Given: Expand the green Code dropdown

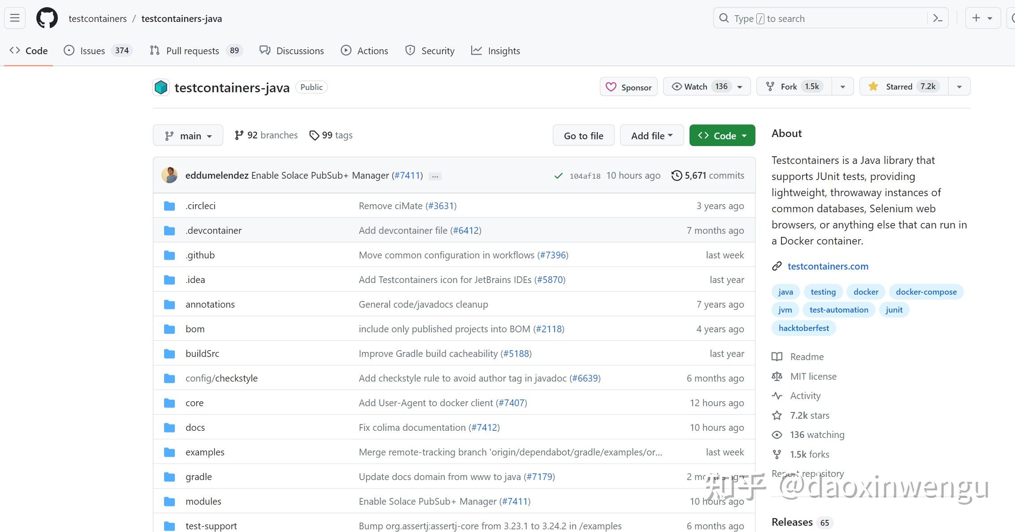Looking at the screenshot, I should point(722,135).
